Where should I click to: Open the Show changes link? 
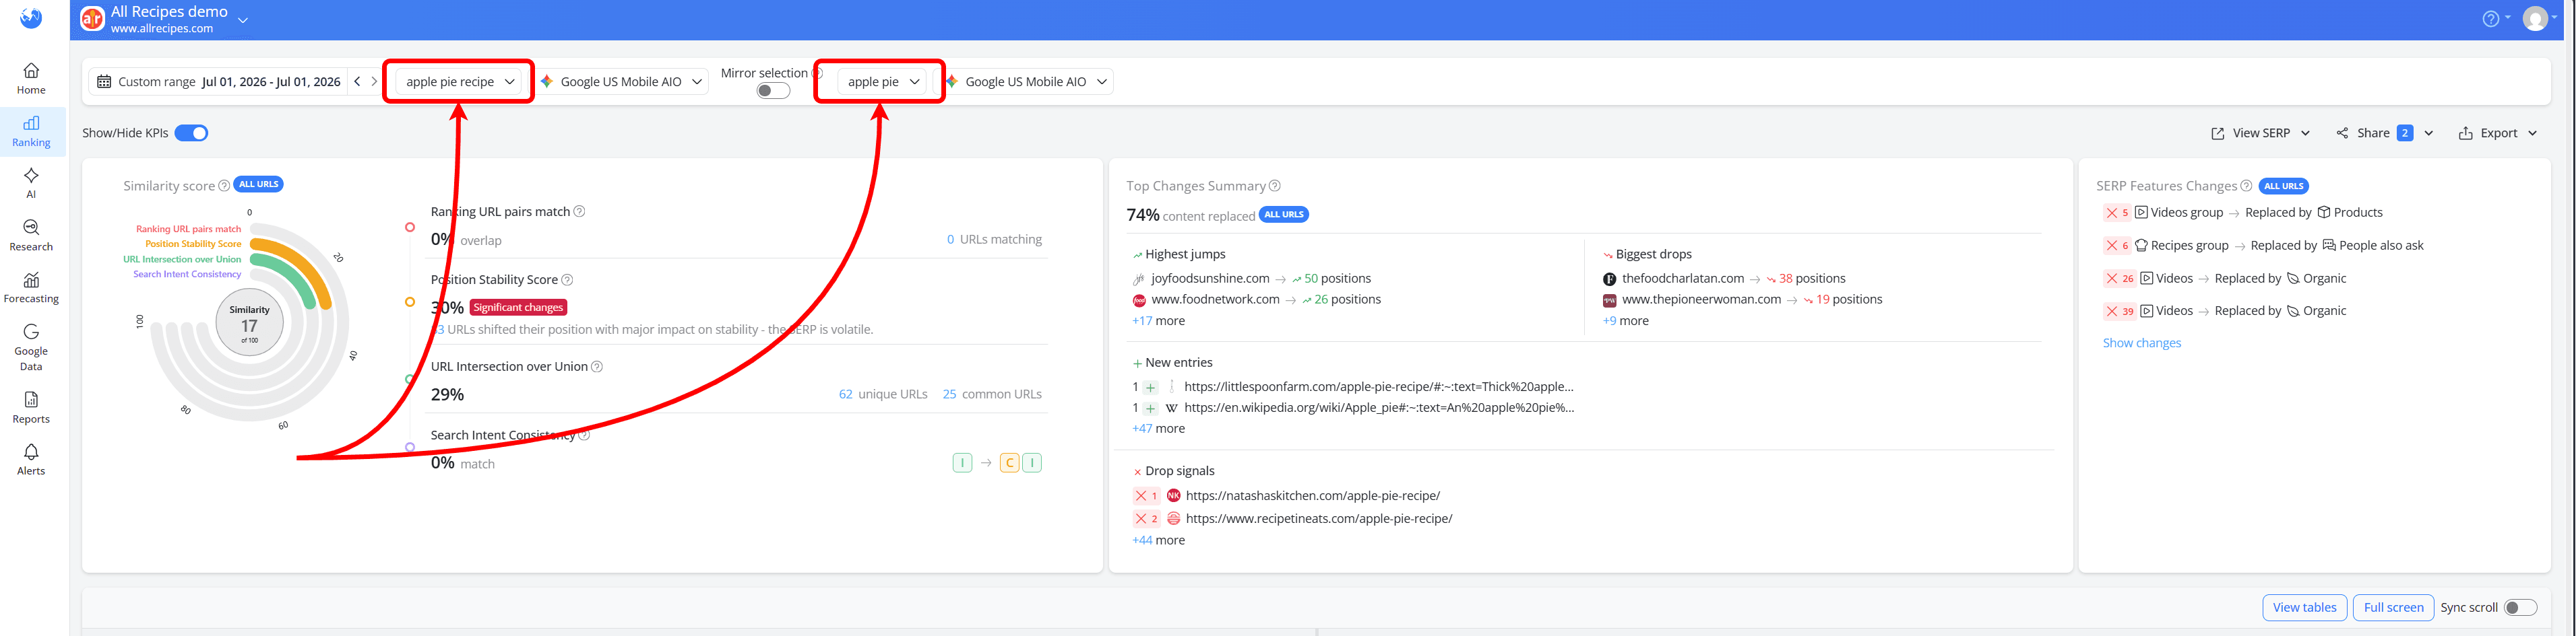coord(2141,343)
